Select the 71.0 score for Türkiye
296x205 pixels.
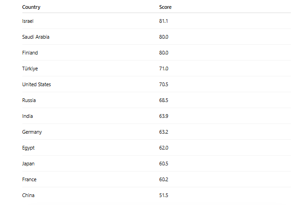[x=164, y=68]
